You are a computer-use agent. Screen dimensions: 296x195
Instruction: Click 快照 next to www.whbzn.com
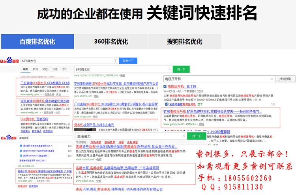[96, 96]
